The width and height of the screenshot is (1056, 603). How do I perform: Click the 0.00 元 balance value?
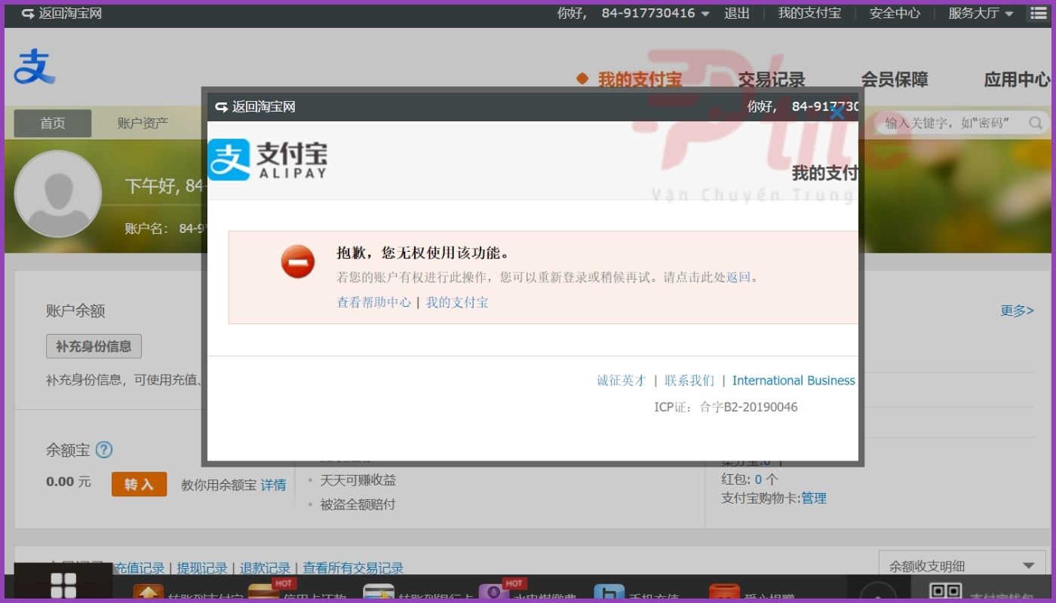pos(69,482)
